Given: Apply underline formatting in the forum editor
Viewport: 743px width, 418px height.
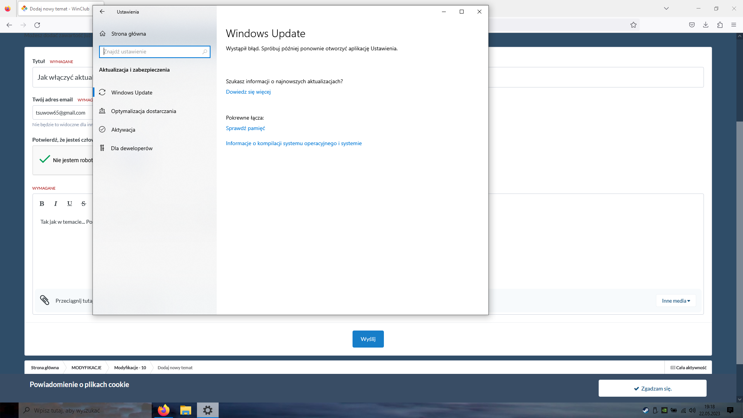Looking at the screenshot, I should click(x=70, y=204).
